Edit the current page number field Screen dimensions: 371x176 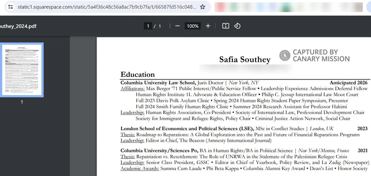coord(148,26)
